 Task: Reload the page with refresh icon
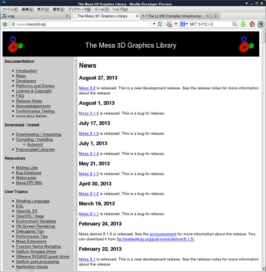click(x=160, y=24)
